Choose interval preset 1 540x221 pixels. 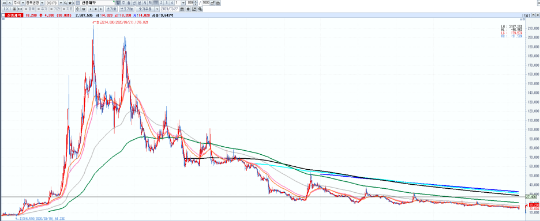click(156, 3)
